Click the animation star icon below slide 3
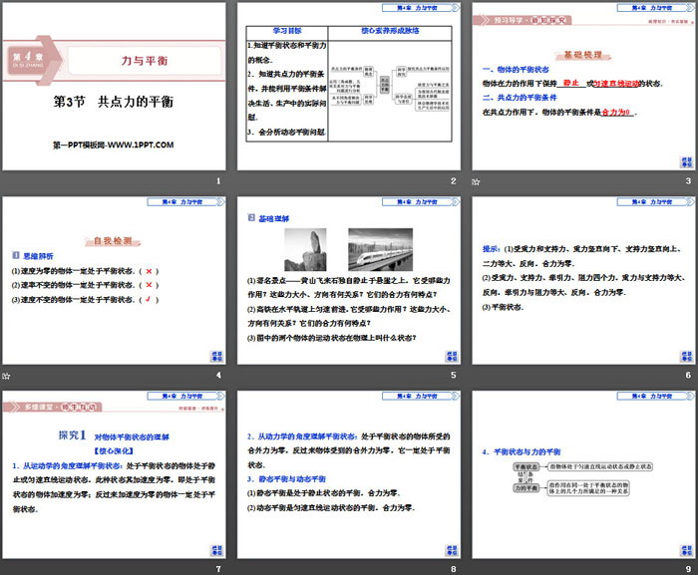Image resolution: width=698 pixels, height=575 pixels. [476, 180]
